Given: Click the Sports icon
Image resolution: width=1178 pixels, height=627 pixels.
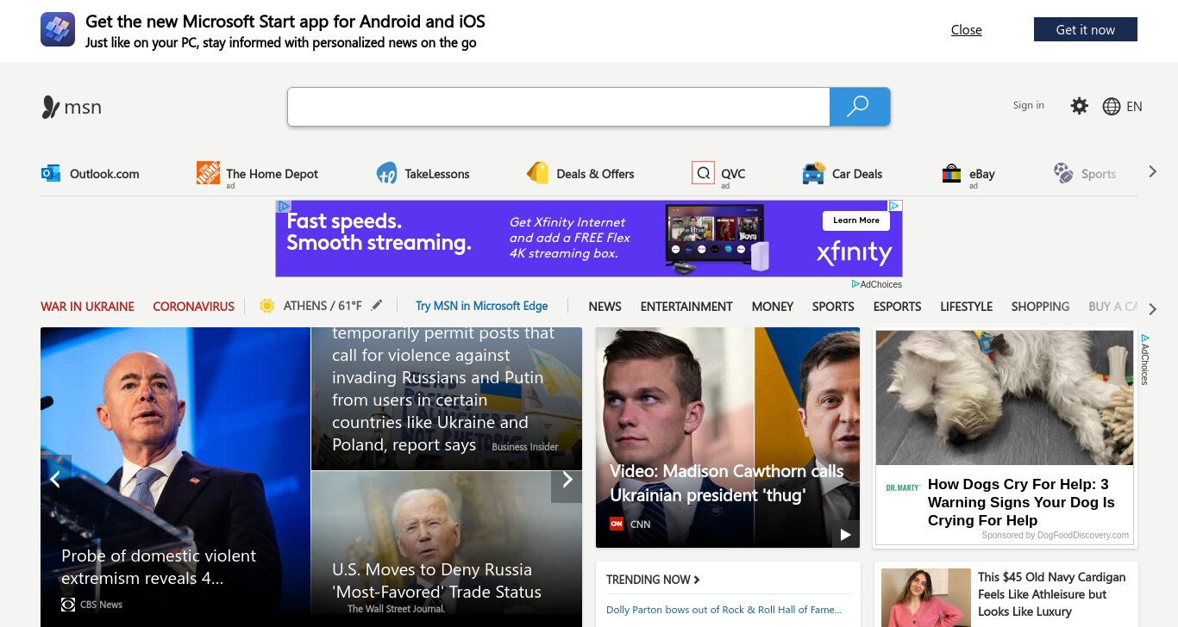Looking at the screenshot, I should (x=1063, y=173).
